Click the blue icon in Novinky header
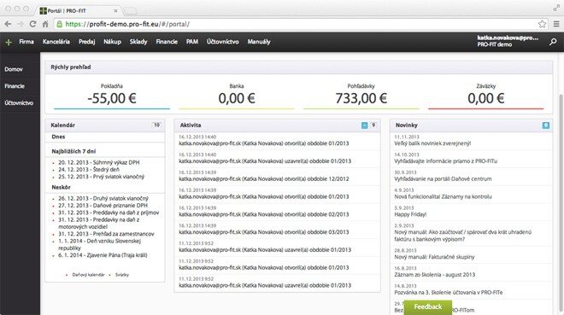 tap(546, 125)
